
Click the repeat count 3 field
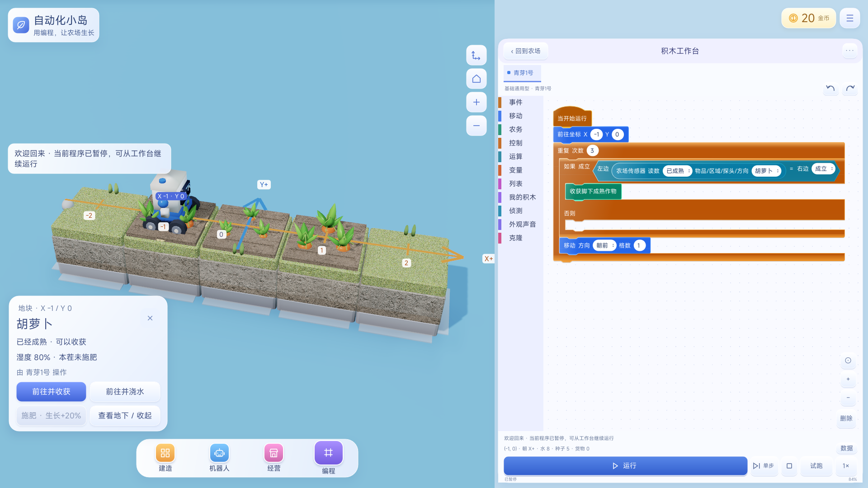tap(592, 150)
